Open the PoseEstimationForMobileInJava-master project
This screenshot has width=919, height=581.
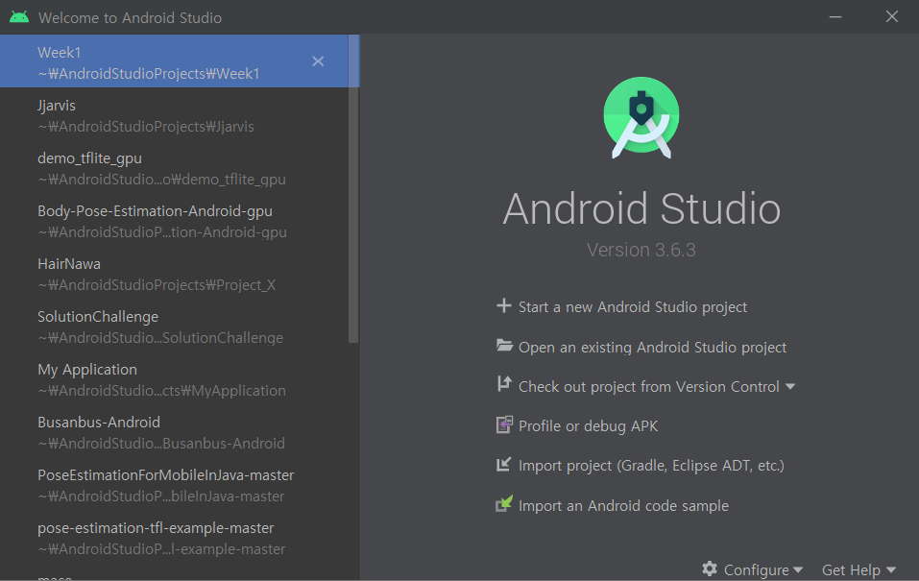coord(174,485)
